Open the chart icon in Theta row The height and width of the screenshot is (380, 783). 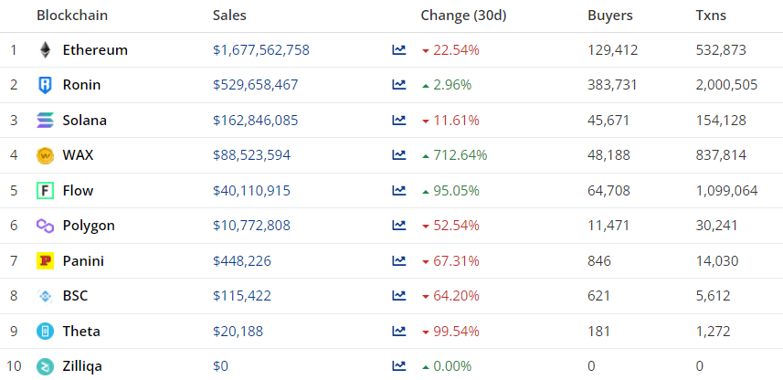[399, 332]
